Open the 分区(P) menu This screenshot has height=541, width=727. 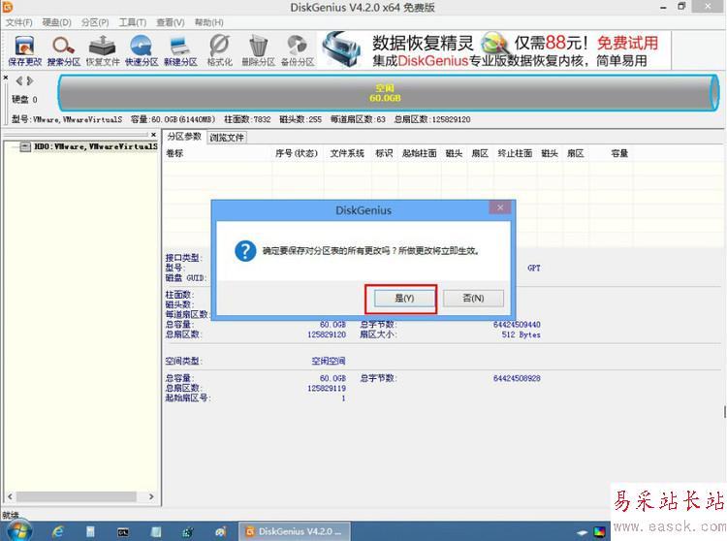95,22
